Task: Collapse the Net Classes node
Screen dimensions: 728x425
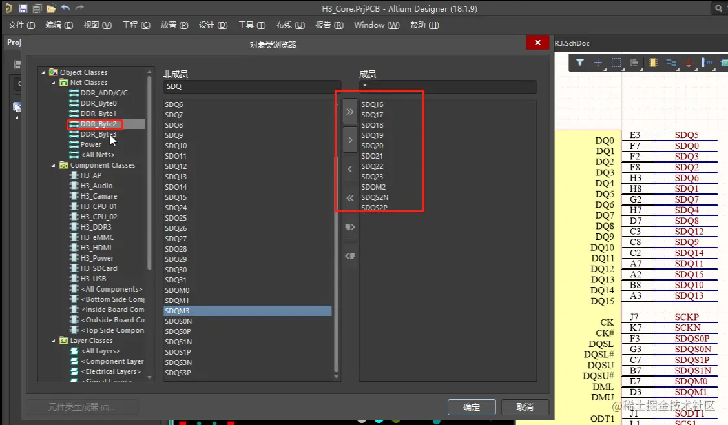Action: click(x=54, y=83)
